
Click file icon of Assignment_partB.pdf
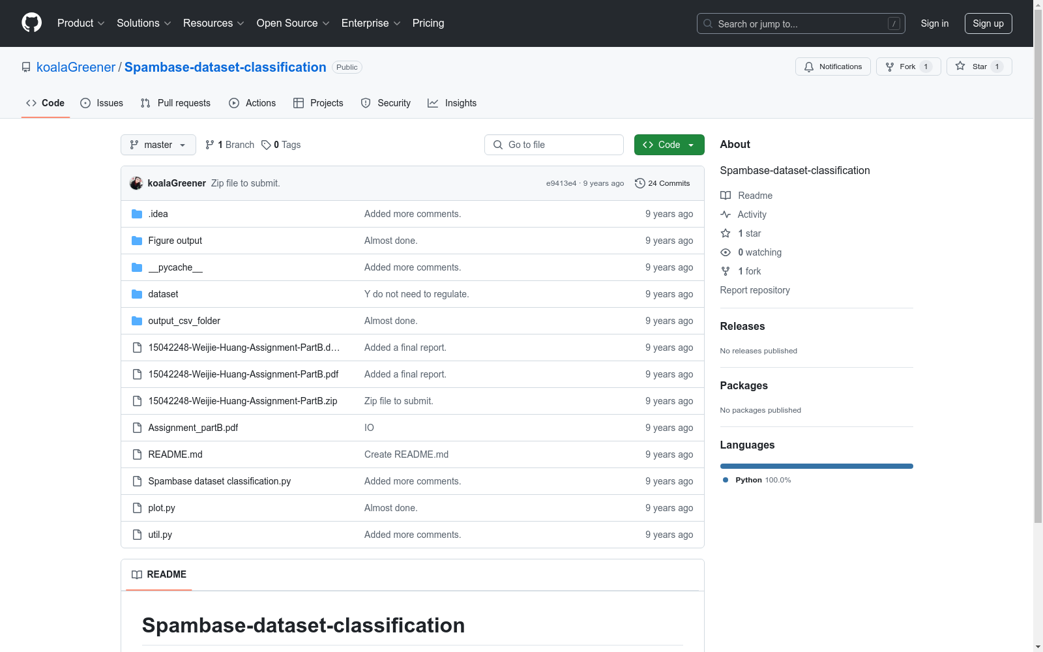pyautogui.click(x=137, y=428)
